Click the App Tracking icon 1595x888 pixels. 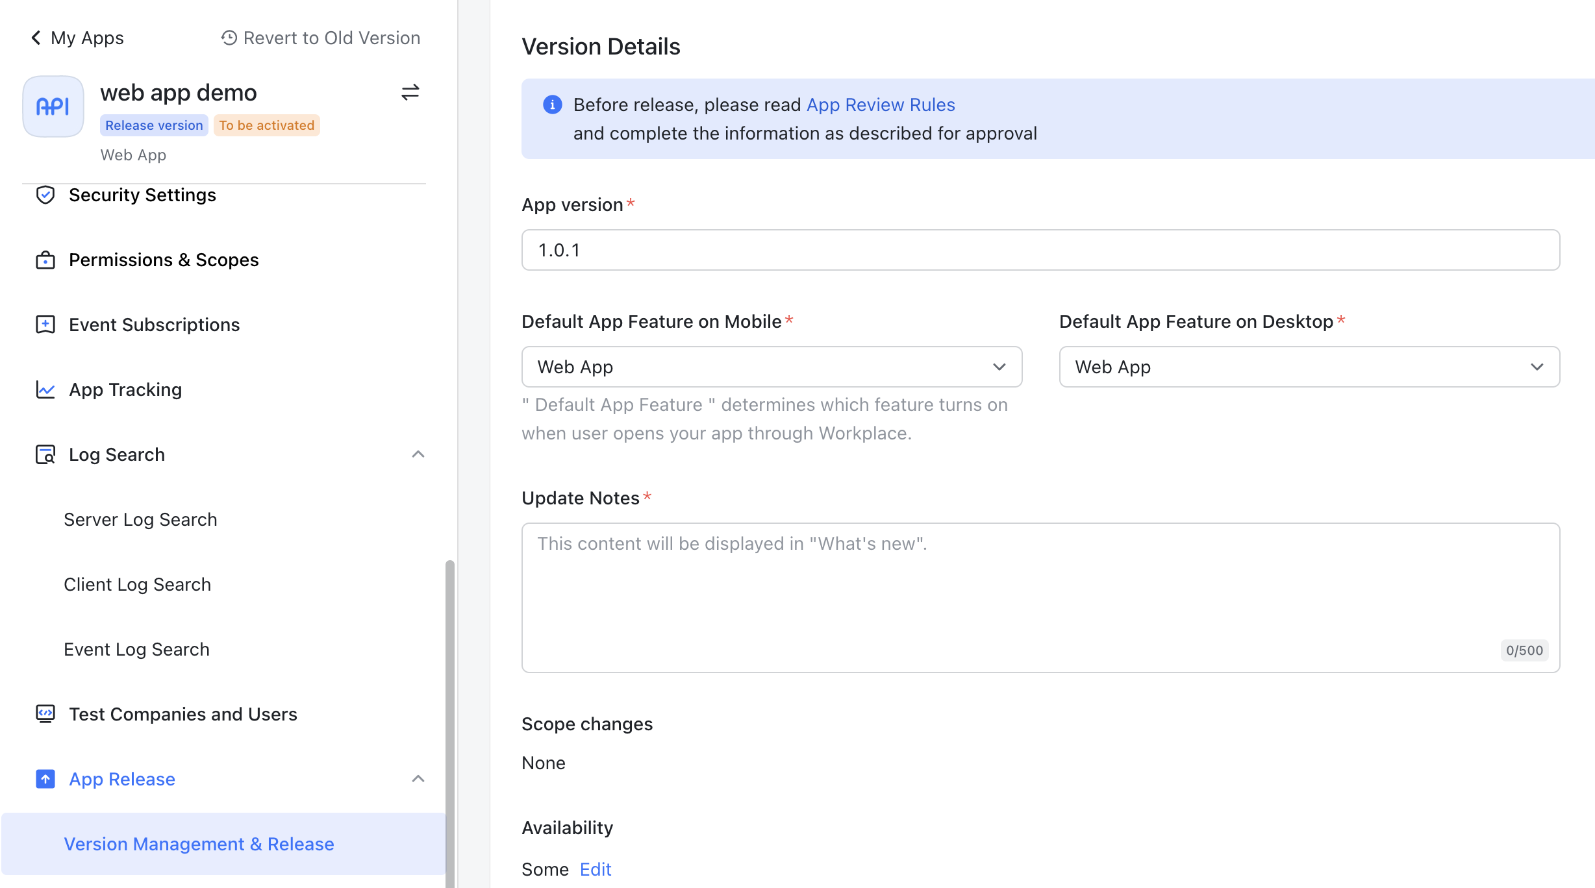pos(44,389)
